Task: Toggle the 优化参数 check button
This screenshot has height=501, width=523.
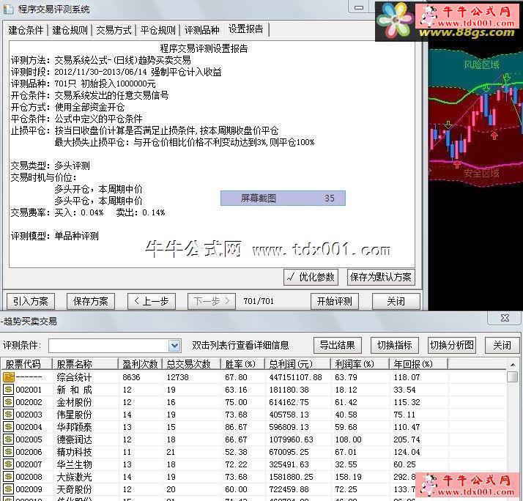Action: pyautogui.click(x=311, y=277)
